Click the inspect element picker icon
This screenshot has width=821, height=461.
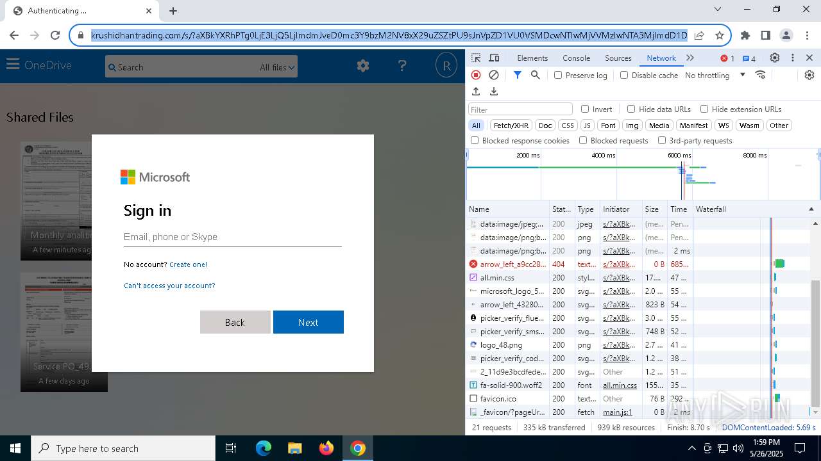click(476, 58)
